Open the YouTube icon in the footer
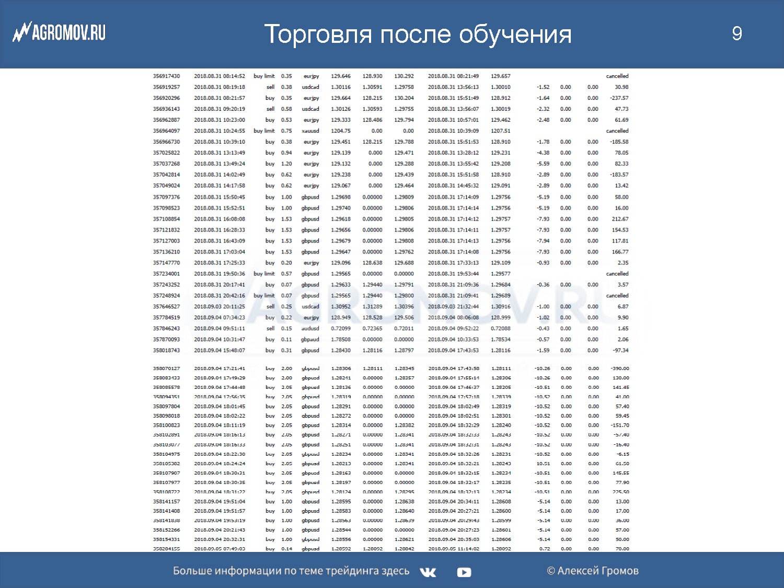Image resolution: width=784 pixels, height=588 pixels. click(464, 572)
